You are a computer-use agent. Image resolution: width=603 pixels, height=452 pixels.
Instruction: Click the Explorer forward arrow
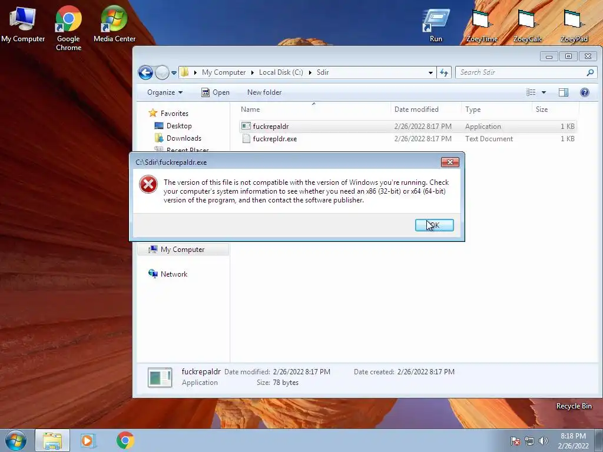point(162,72)
